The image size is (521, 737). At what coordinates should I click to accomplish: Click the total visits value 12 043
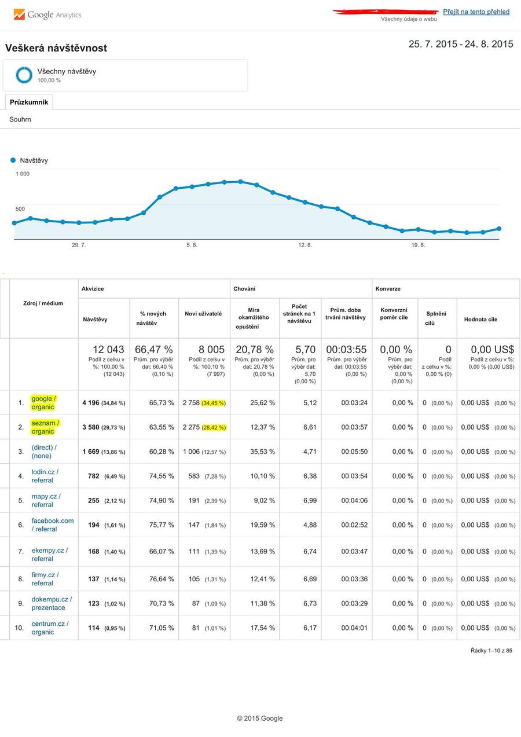108,350
